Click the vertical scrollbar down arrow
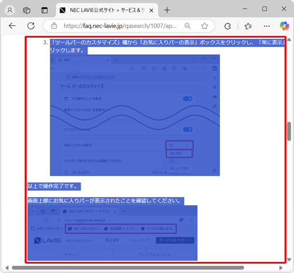The width and height of the screenshot is (294, 273). coord(289,259)
